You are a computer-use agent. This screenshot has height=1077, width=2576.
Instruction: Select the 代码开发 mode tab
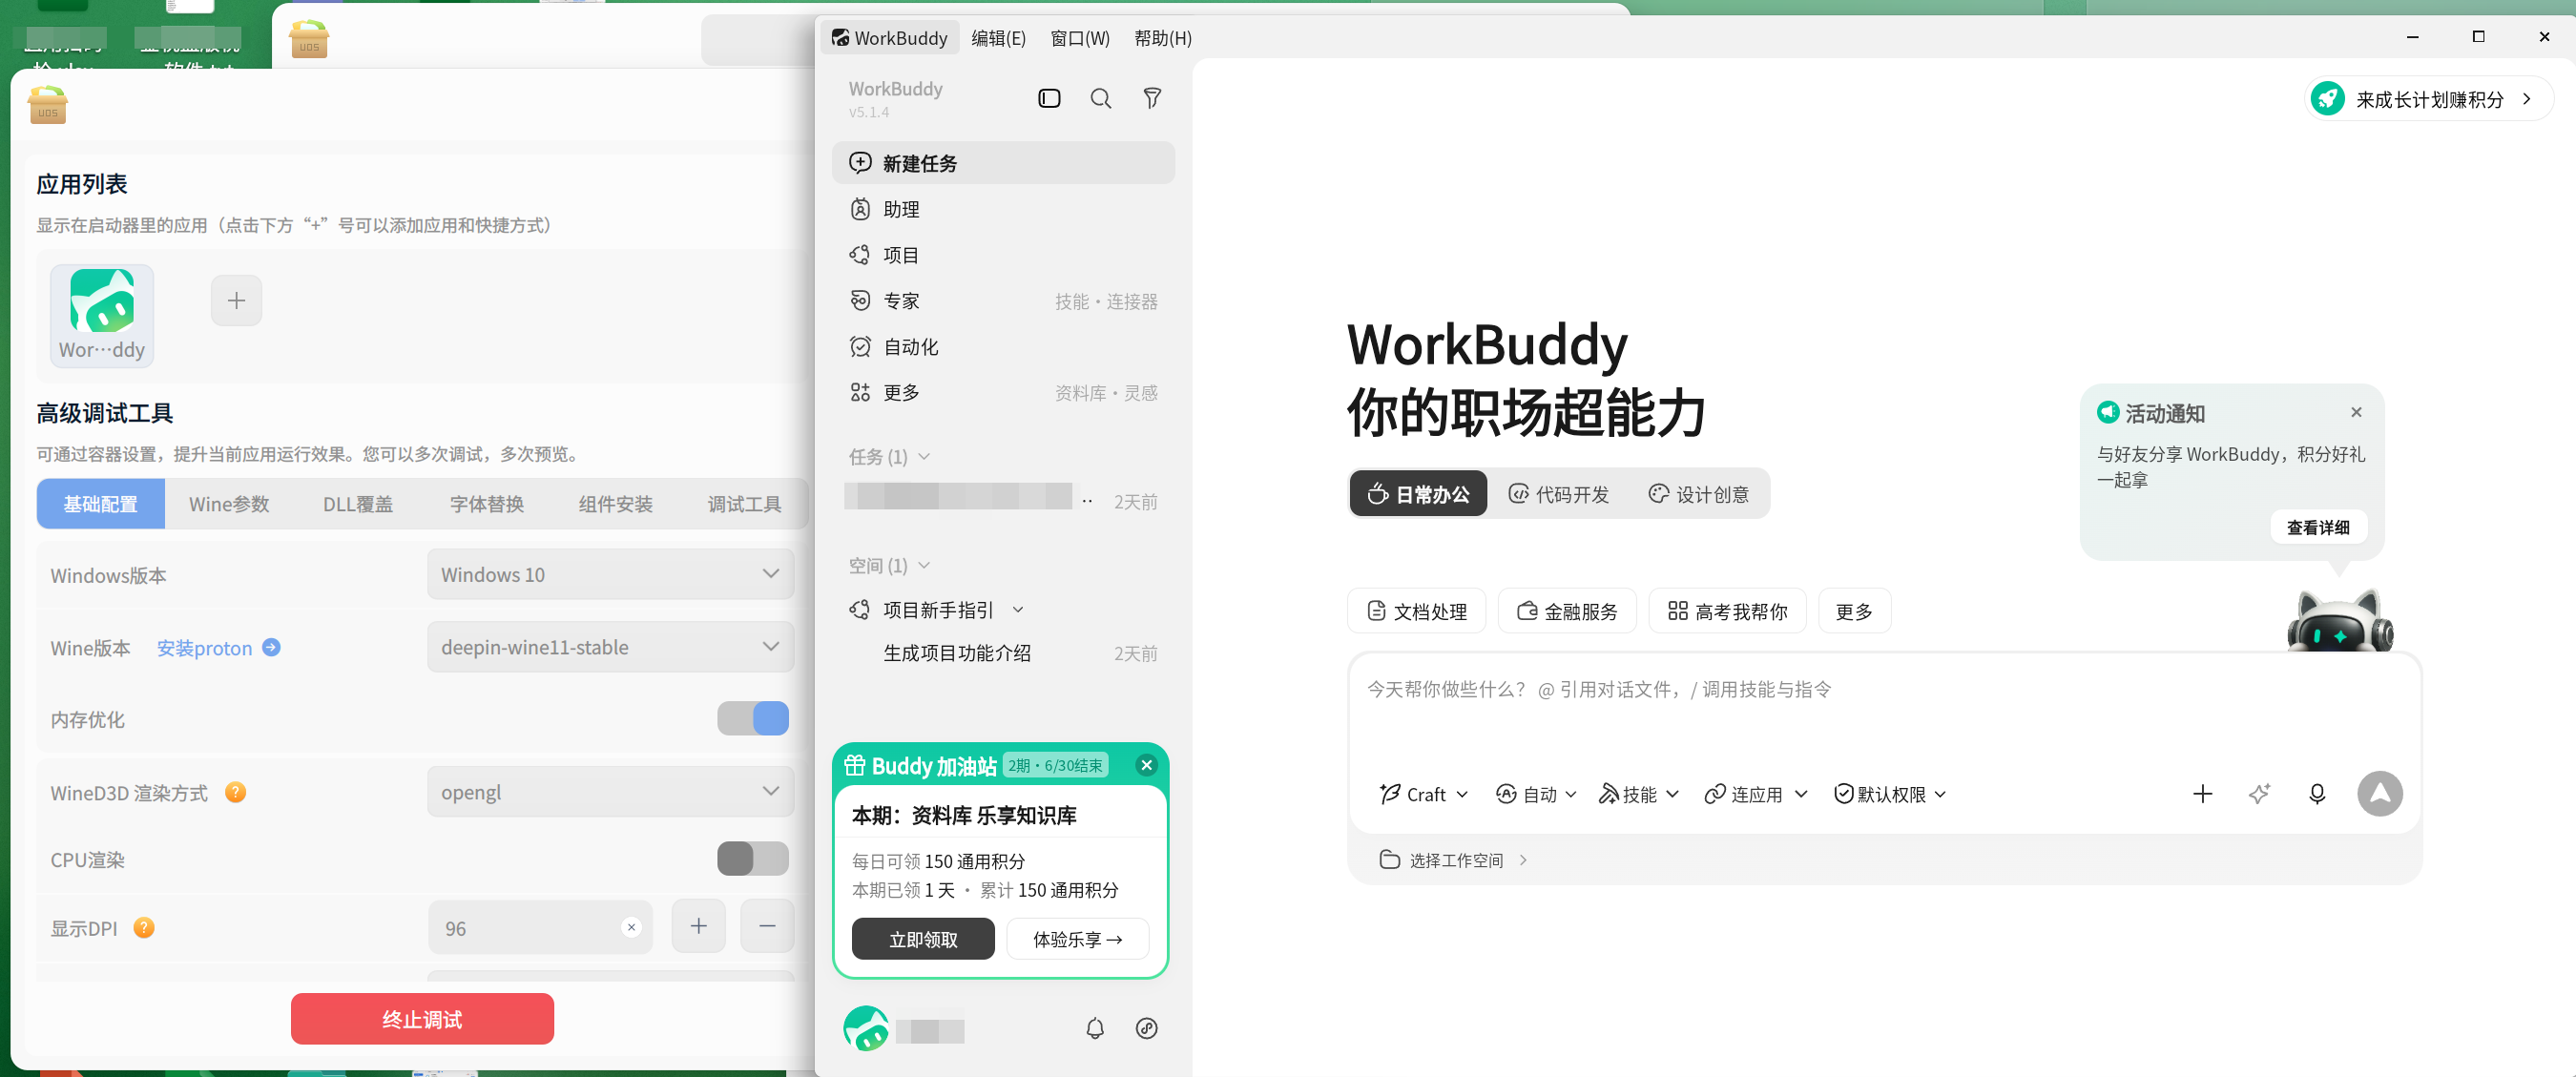pos(1558,494)
